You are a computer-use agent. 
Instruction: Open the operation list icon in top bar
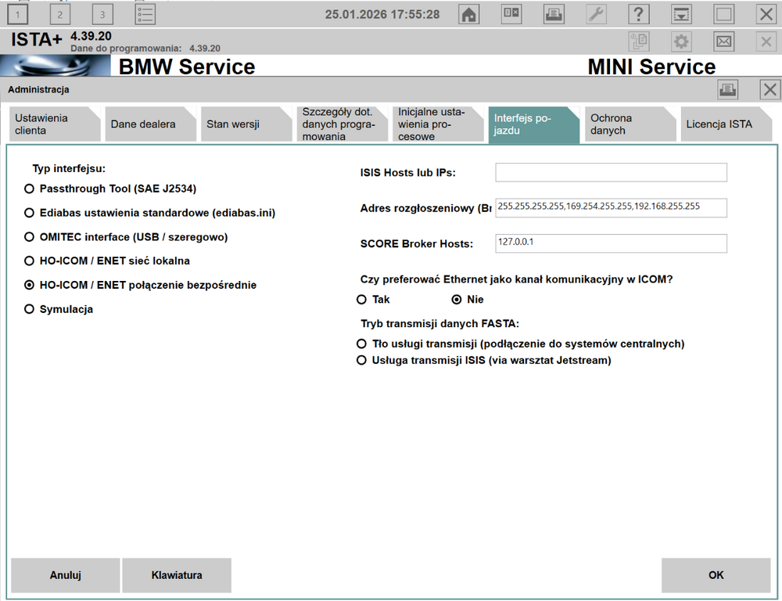click(145, 14)
